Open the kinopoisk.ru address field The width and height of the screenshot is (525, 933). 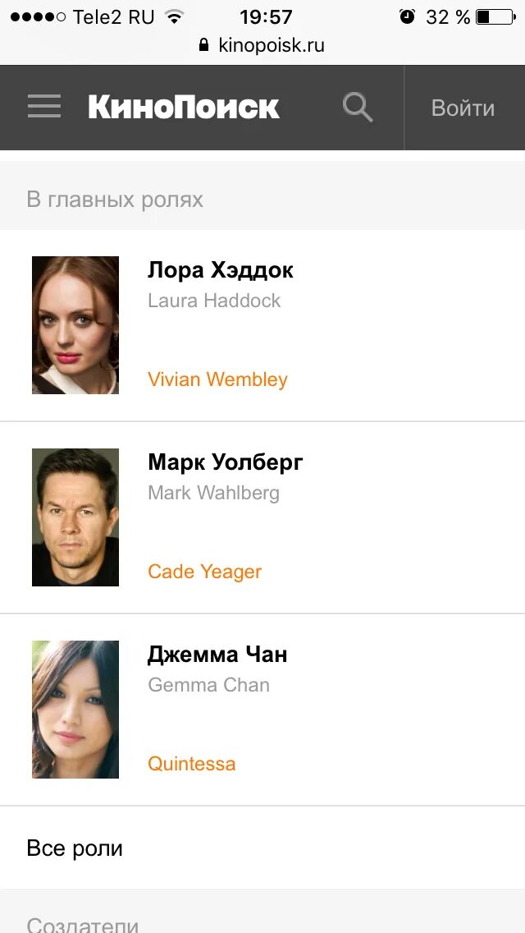pyautogui.click(x=262, y=45)
